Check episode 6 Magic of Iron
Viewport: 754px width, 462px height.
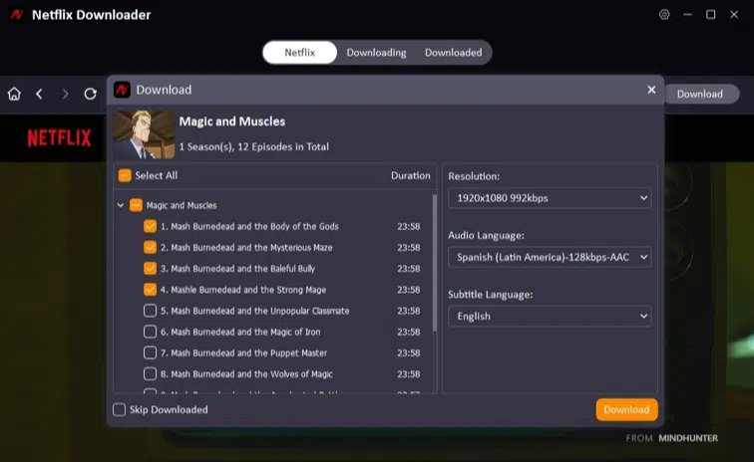150,332
